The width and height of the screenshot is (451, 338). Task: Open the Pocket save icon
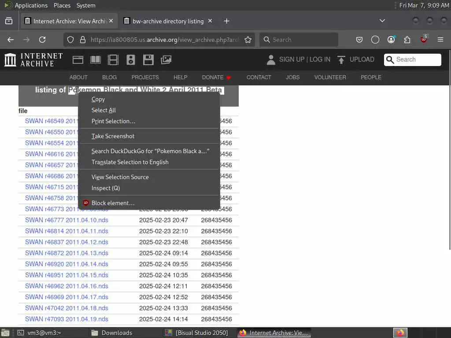point(359,40)
